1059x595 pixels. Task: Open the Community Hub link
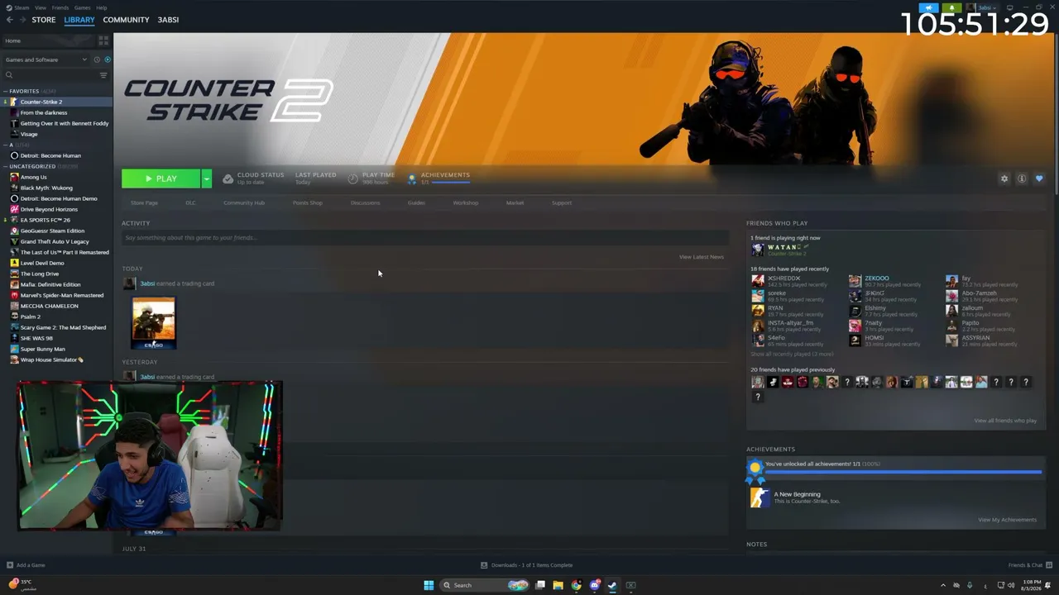point(244,202)
